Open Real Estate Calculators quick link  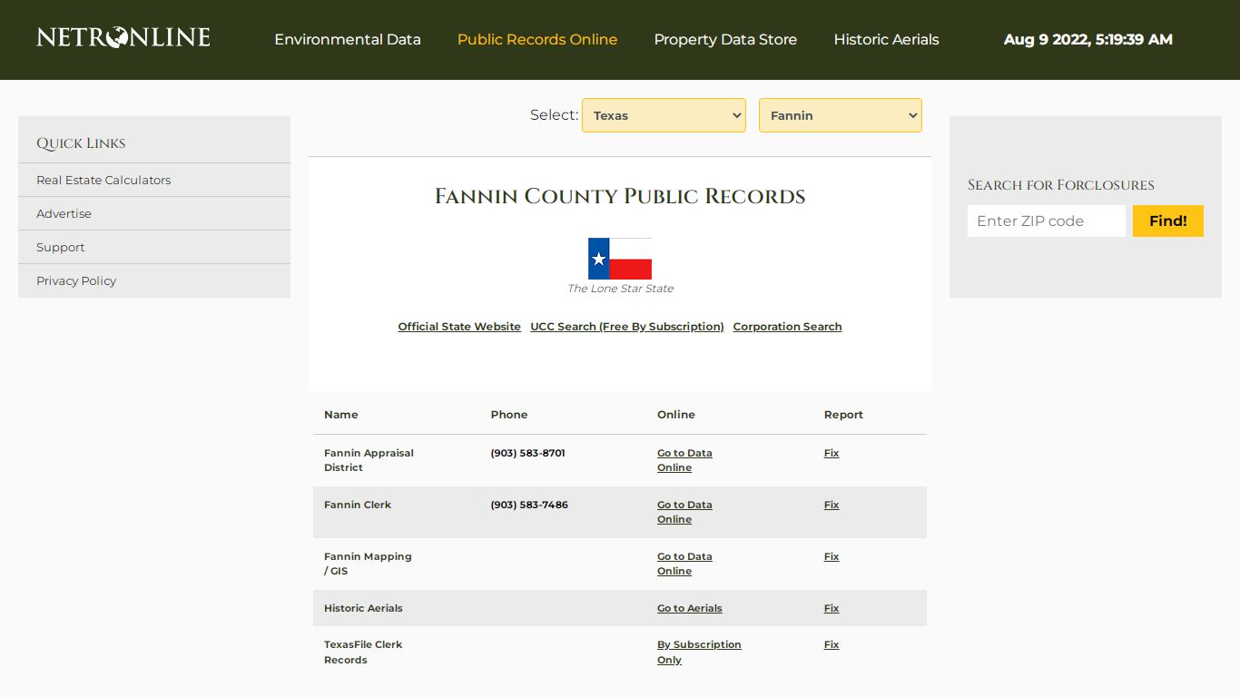coord(103,180)
